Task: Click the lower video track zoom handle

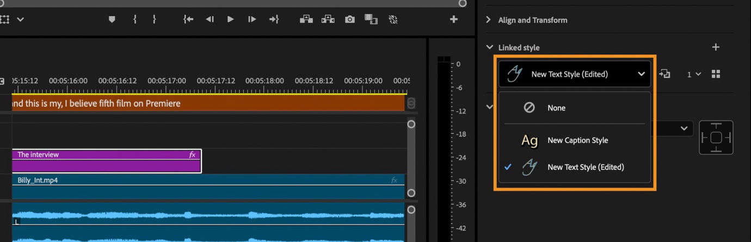Action: (411, 193)
